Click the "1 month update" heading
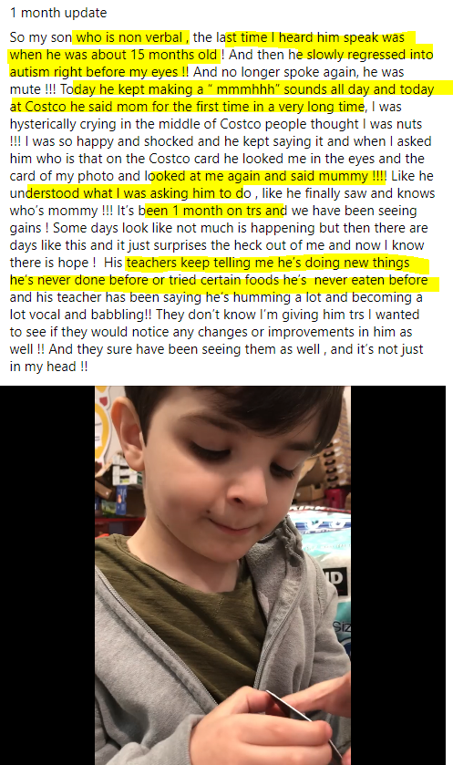This screenshot has height=765, width=453. [x=58, y=13]
